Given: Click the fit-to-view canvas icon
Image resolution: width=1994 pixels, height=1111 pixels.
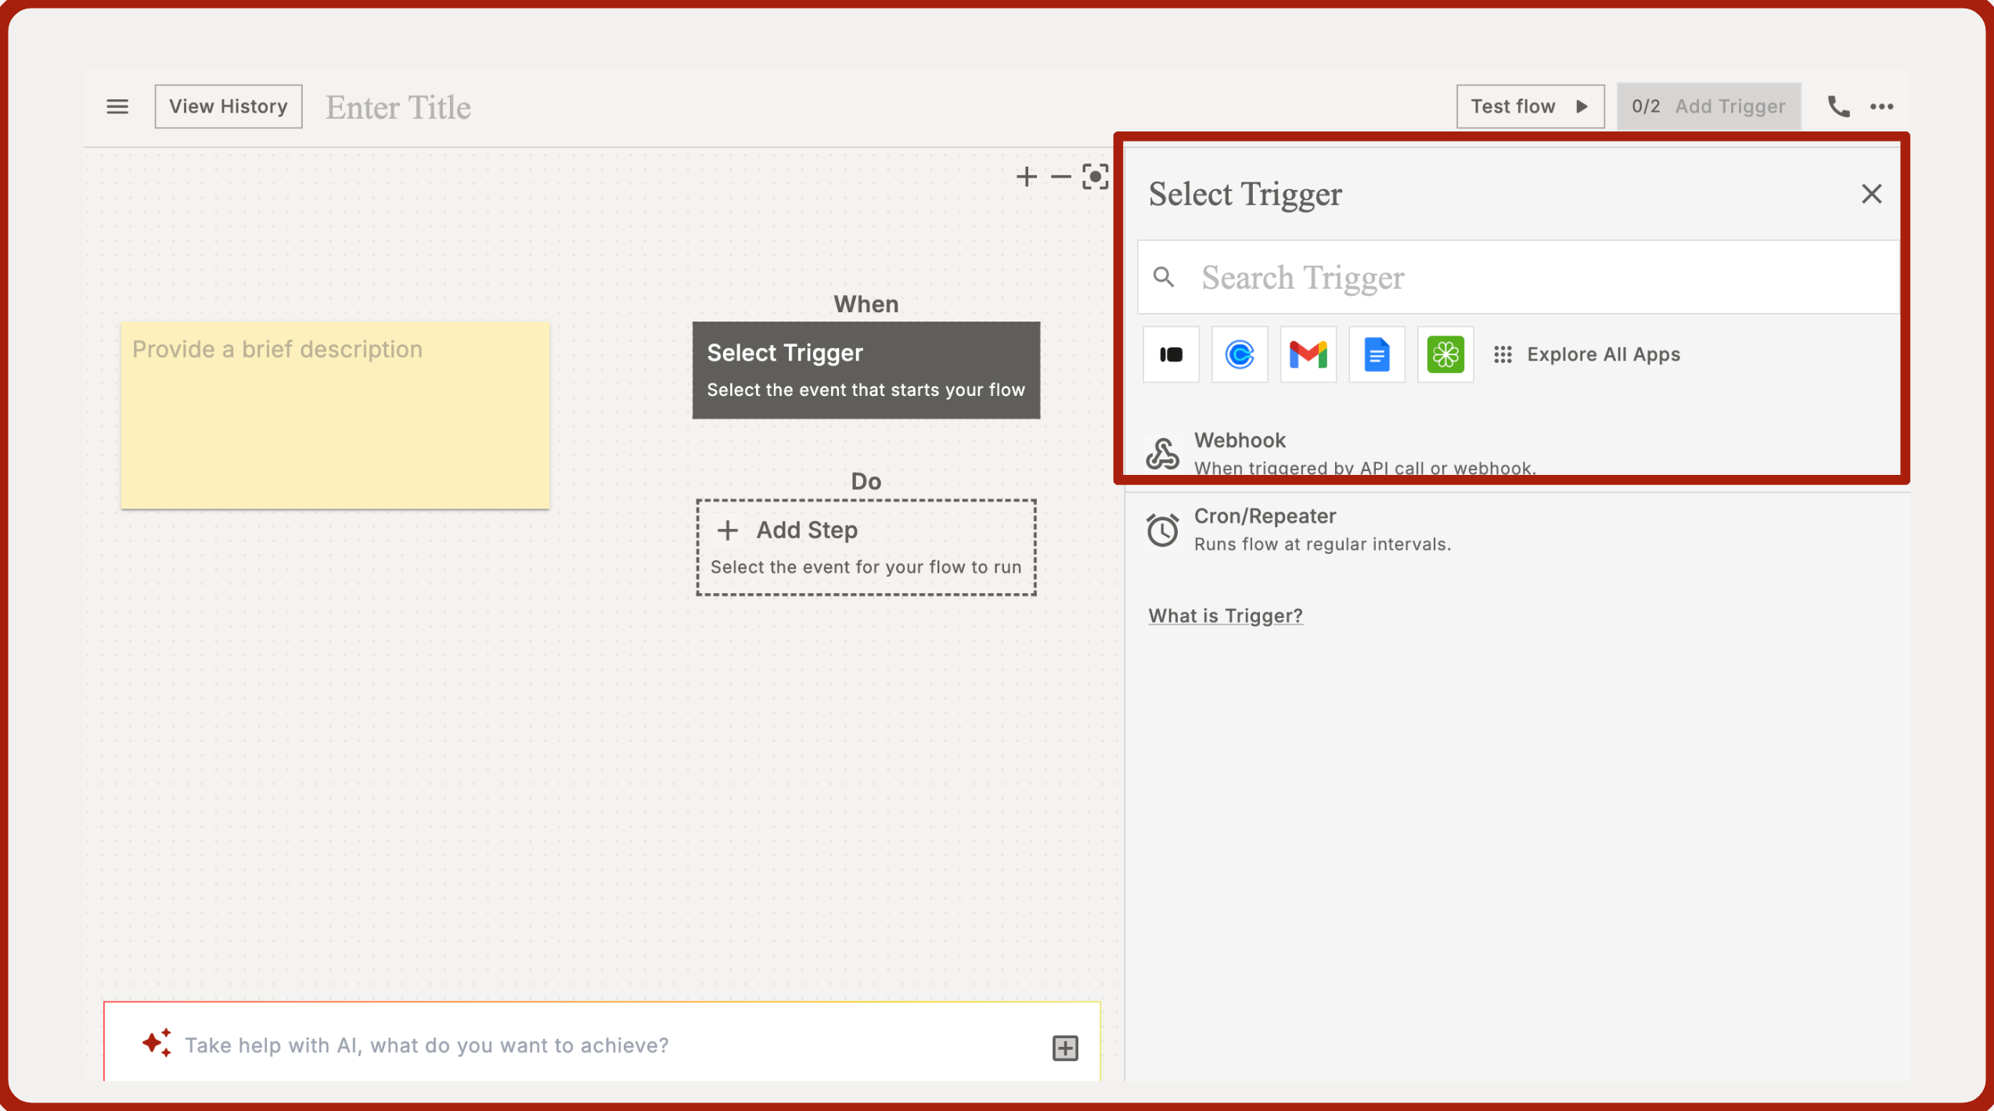Looking at the screenshot, I should point(1096,177).
